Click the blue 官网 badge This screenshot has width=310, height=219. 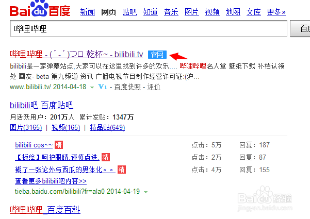tap(157, 55)
